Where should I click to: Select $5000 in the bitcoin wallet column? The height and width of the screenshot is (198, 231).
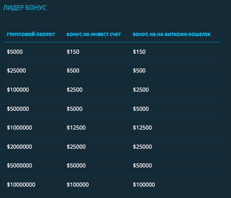(141, 109)
